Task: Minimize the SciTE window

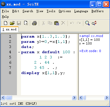Action: click(x=93, y=4)
